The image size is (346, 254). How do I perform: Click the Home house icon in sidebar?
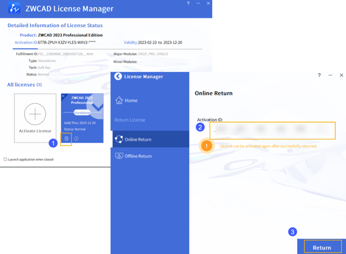[119, 100]
